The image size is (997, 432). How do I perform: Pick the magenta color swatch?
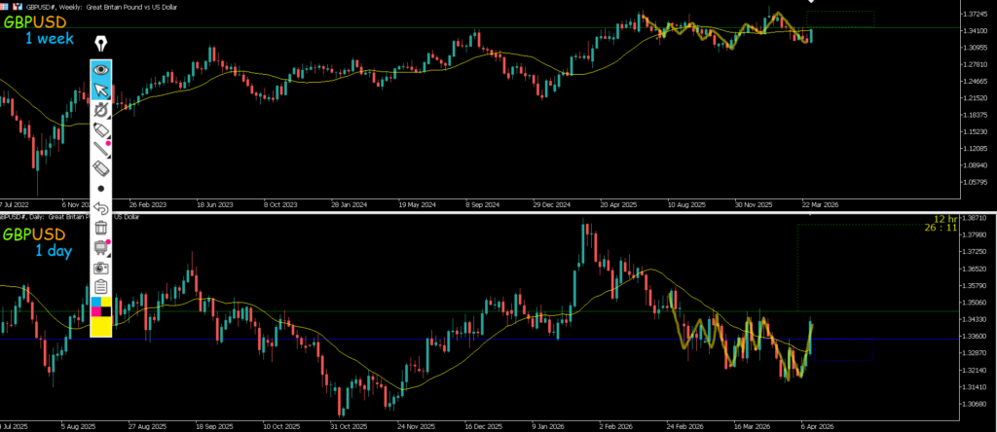[95, 312]
